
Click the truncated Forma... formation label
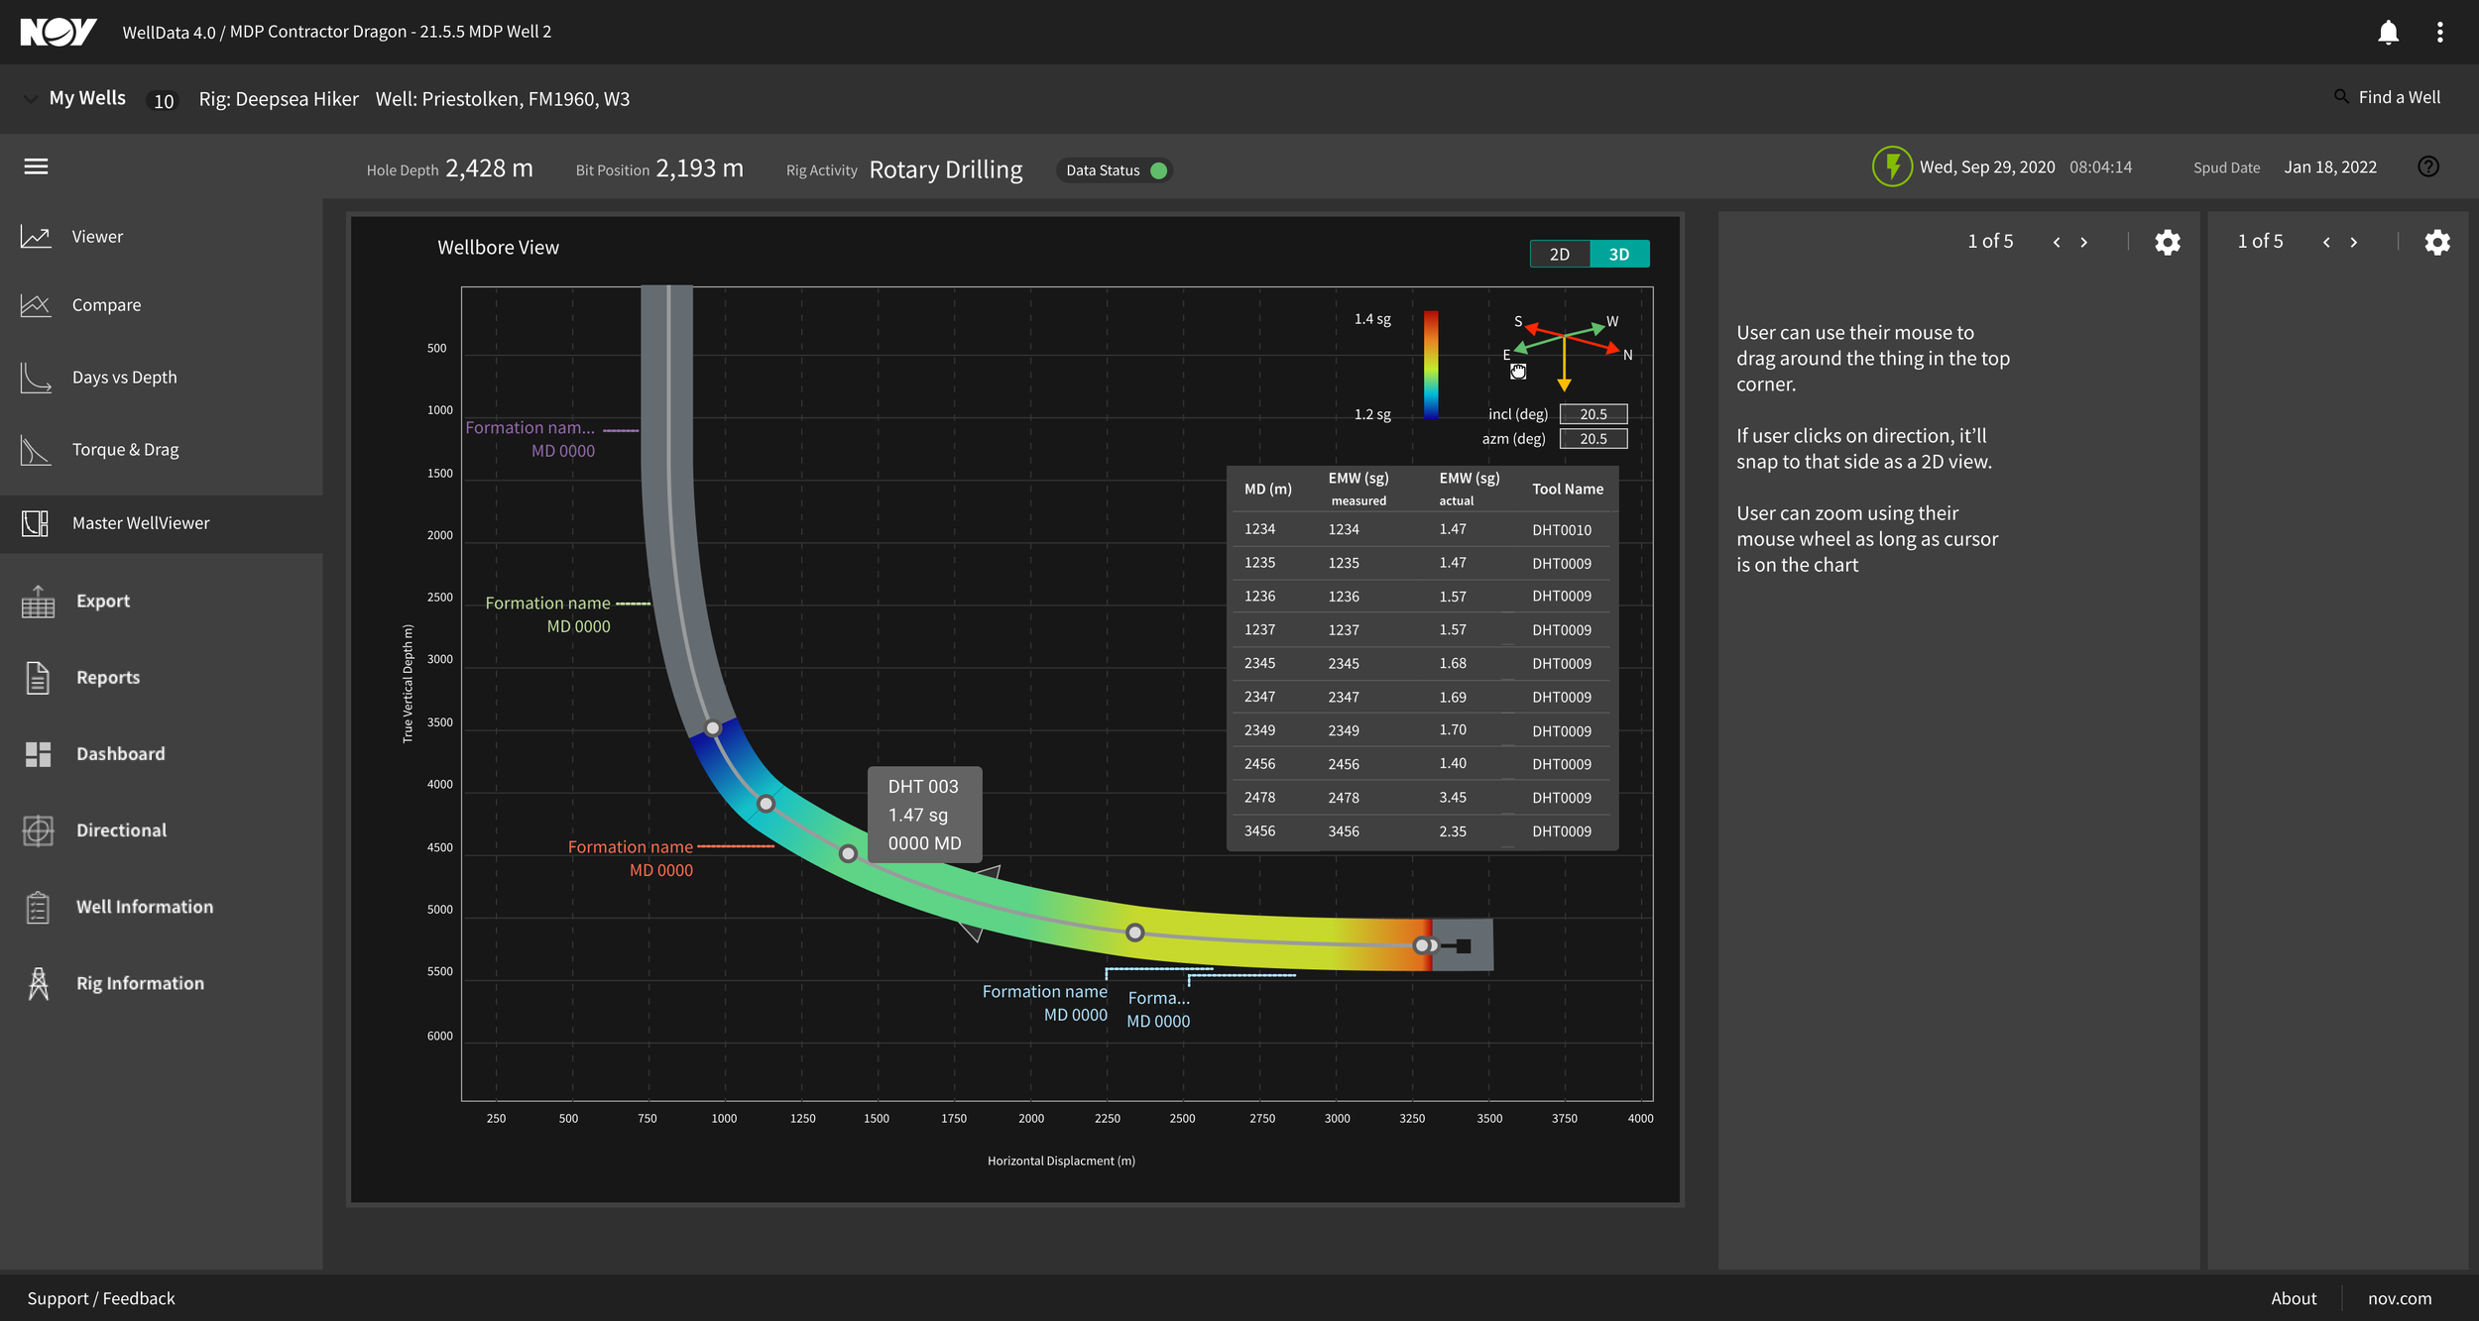pos(1159,999)
